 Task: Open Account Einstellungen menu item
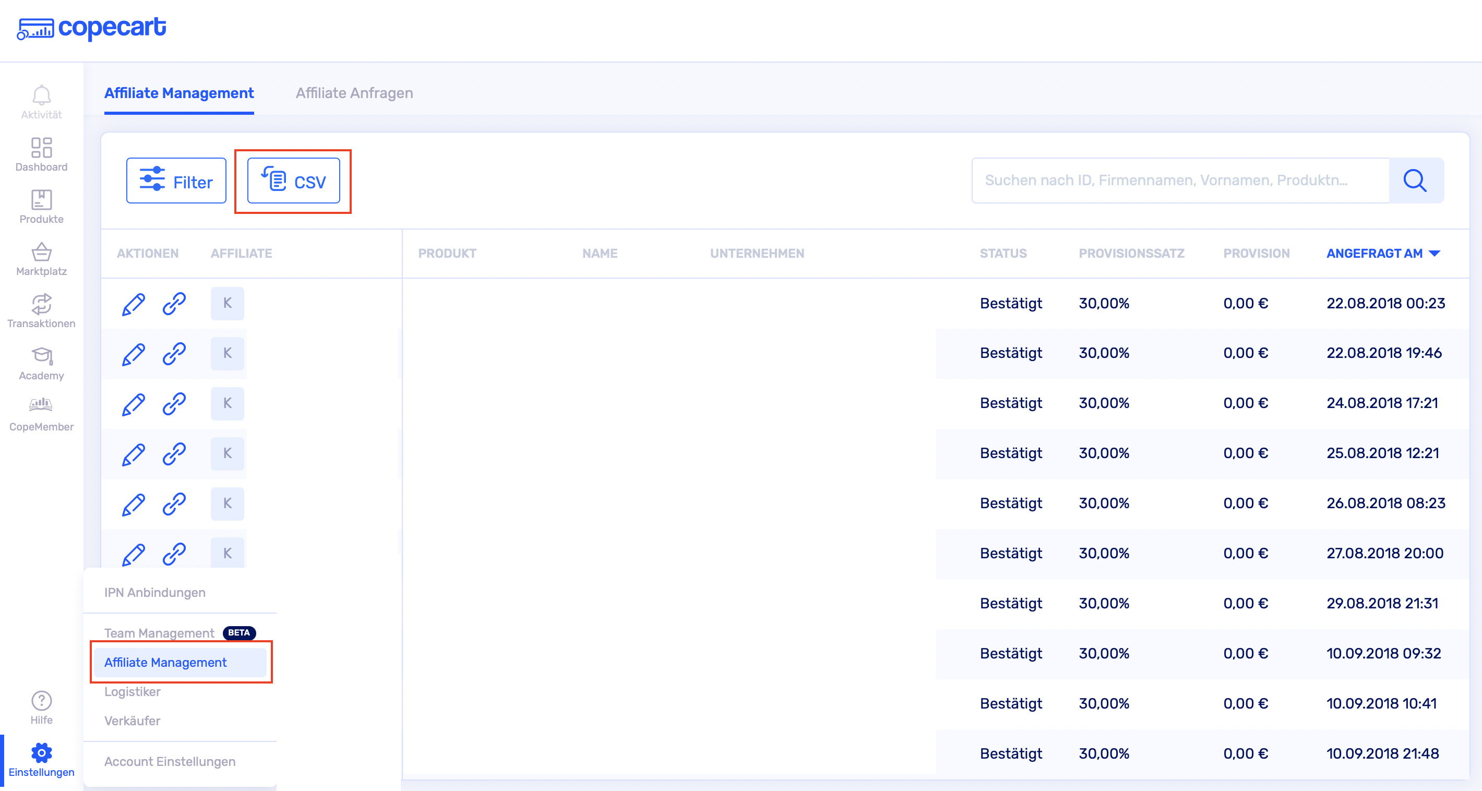coord(170,761)
